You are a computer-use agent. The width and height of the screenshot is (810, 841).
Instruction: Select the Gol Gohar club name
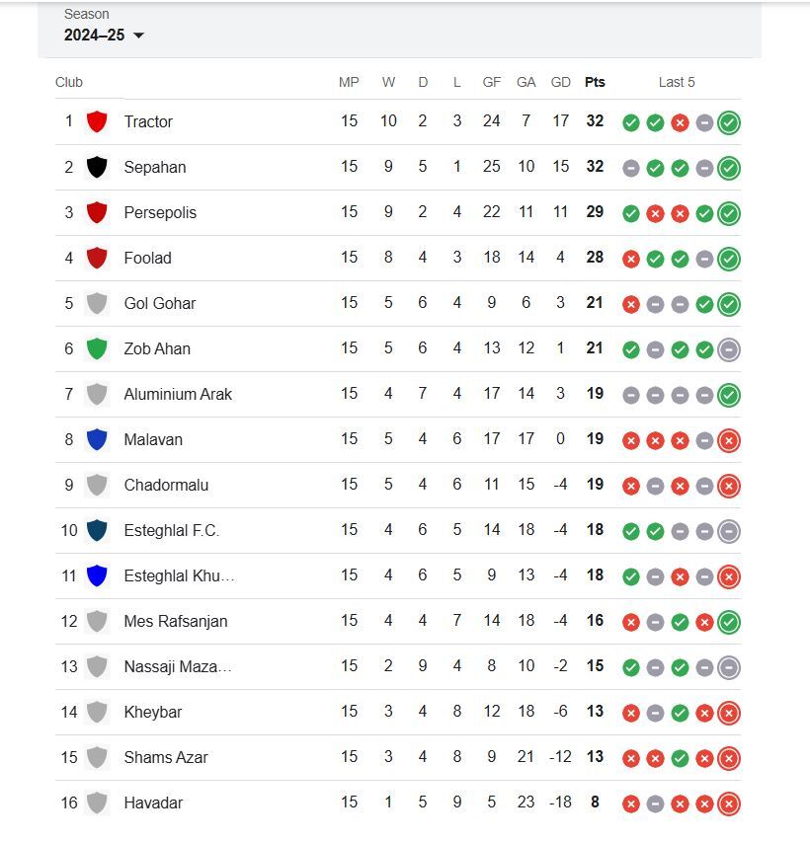pyautogui.click(x=160, y=304)
